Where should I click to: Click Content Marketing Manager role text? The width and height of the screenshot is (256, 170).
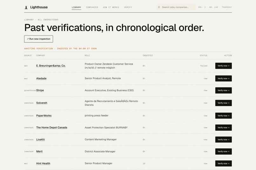click(101, 139)
